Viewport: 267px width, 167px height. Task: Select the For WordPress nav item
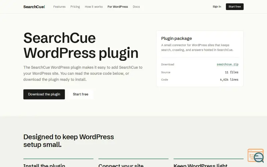pyautogui.click(x=118, y=7)
